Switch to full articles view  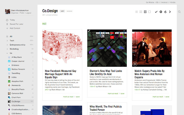(x=149, y=12)
